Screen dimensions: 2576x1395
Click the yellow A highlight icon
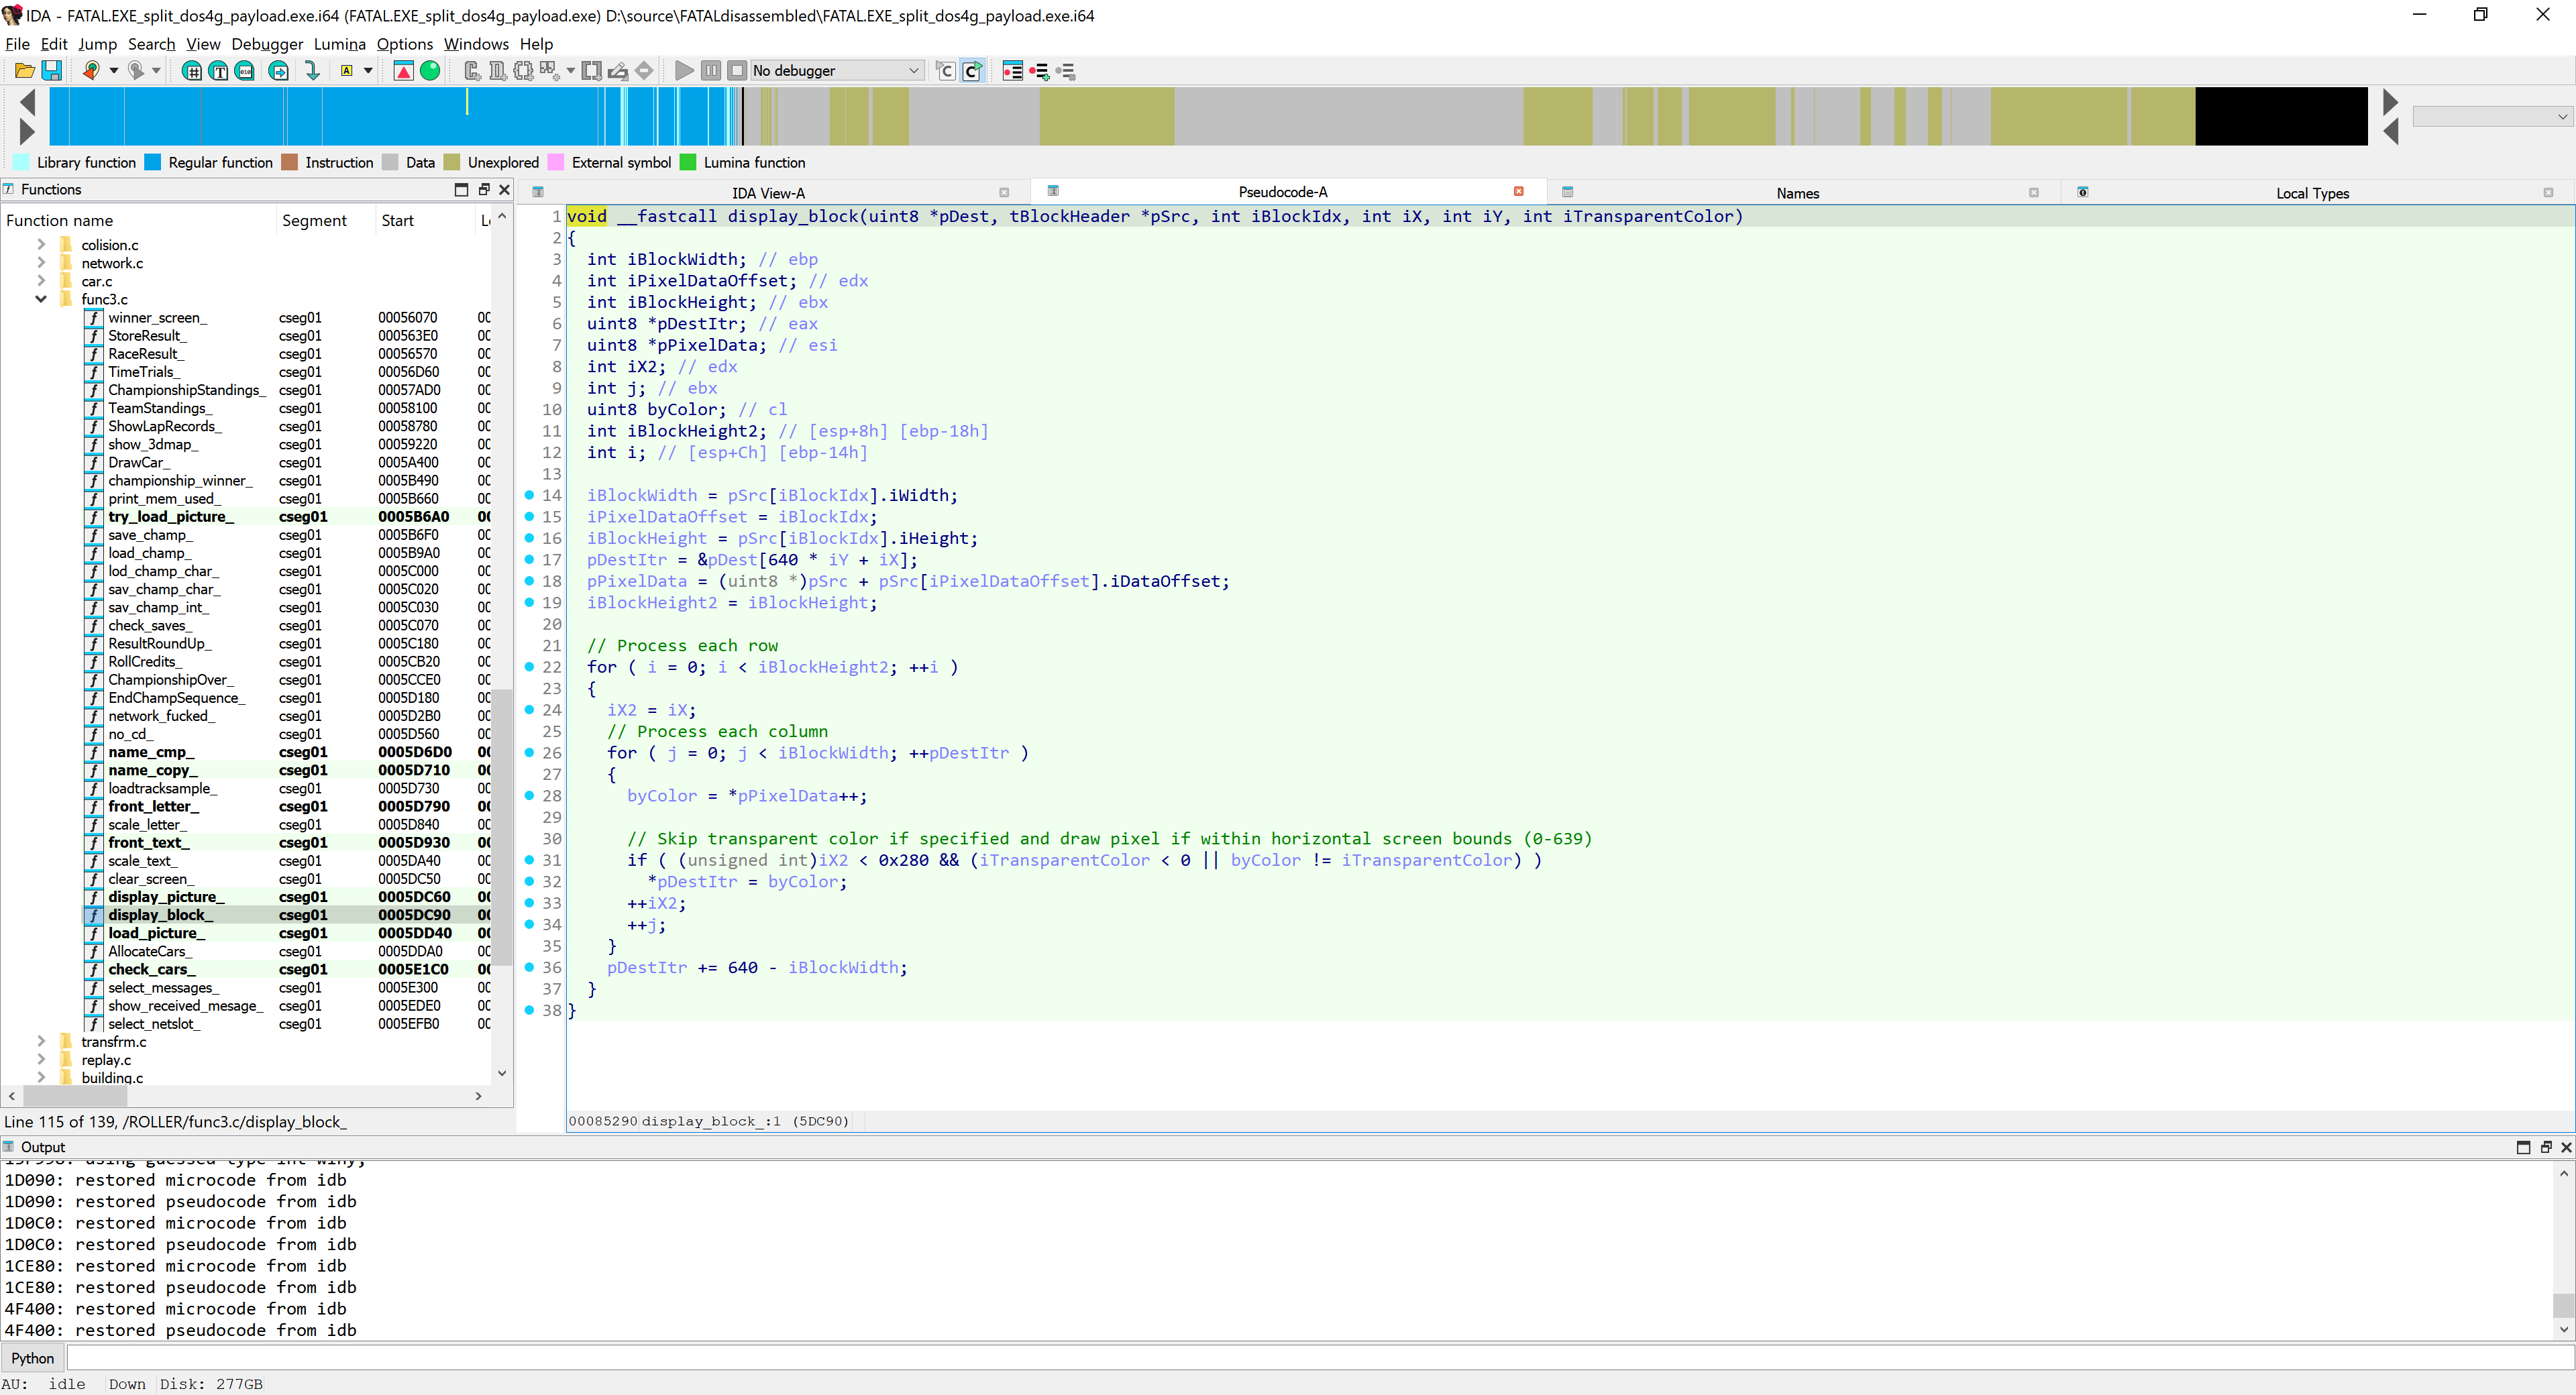point(346,70)
